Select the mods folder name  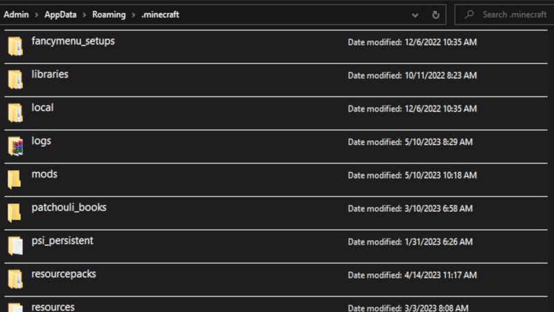pyautogui.click(x=44, y=174)
